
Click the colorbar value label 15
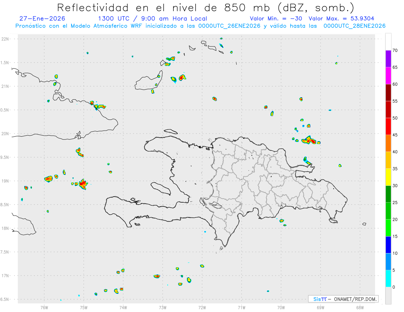(x=395, y=236)
